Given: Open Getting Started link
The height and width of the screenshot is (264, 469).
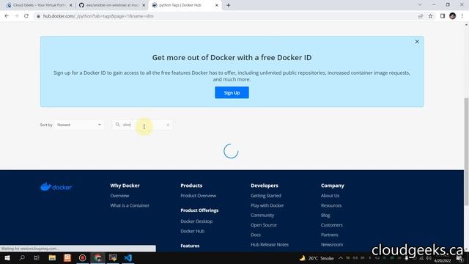Looking at the screenshot, I should [265, 196].
